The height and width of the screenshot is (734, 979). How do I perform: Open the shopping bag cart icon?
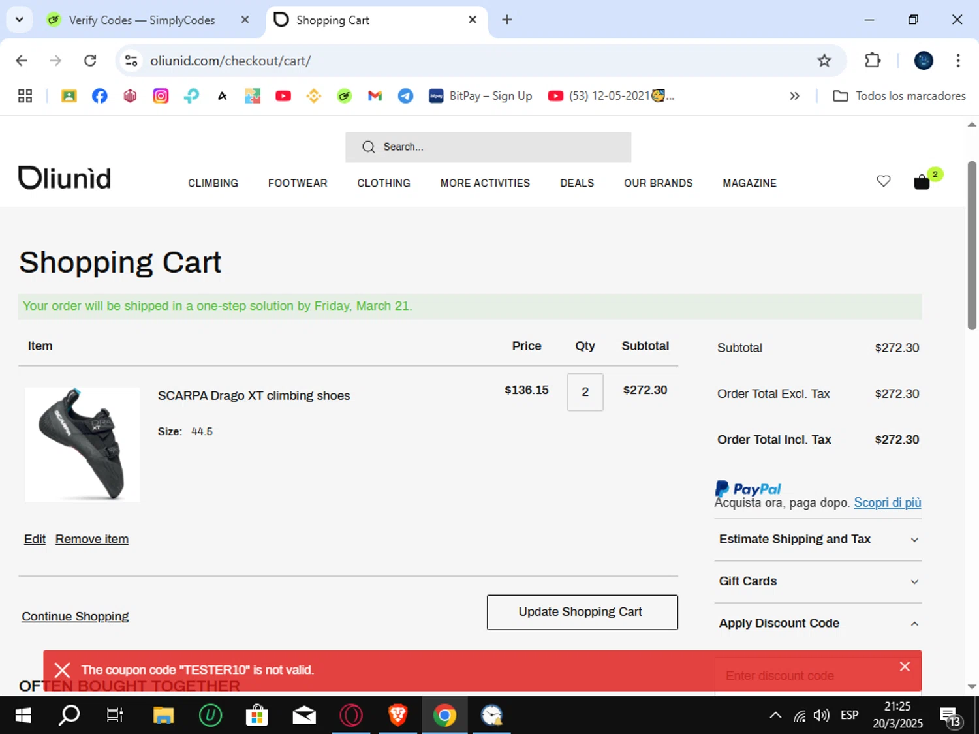click(922, 181)
